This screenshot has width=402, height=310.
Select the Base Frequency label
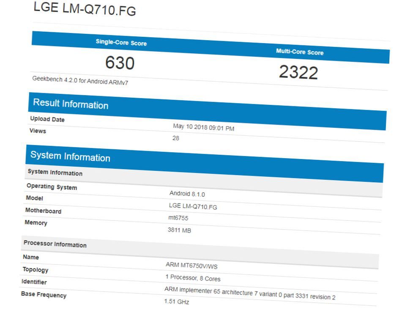(x=44, y=295)
